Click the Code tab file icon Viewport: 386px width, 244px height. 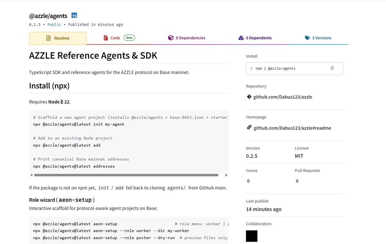pyautogui.click(x=106, y=38)
